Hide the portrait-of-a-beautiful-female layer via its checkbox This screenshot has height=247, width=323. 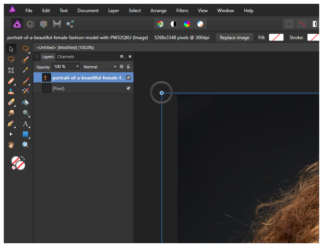[x=128, y=78]
